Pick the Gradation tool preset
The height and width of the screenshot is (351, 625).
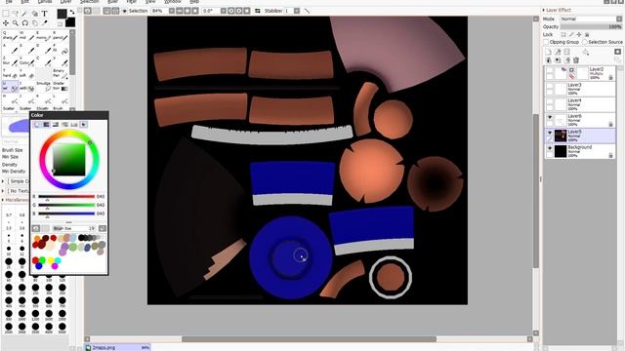pos(61,86)
